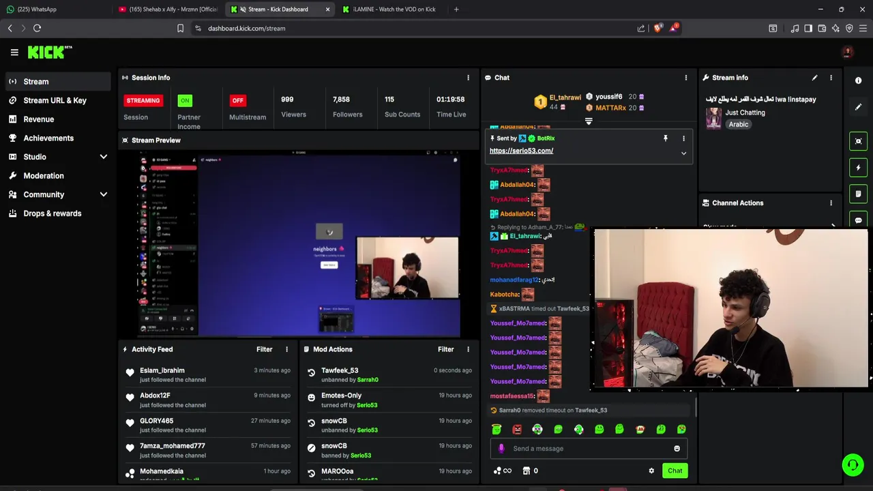The width and height of the screenshot is (873, 491).
Task: Collapse the chat leaderboard arrow
Action: tap(589, 121)
